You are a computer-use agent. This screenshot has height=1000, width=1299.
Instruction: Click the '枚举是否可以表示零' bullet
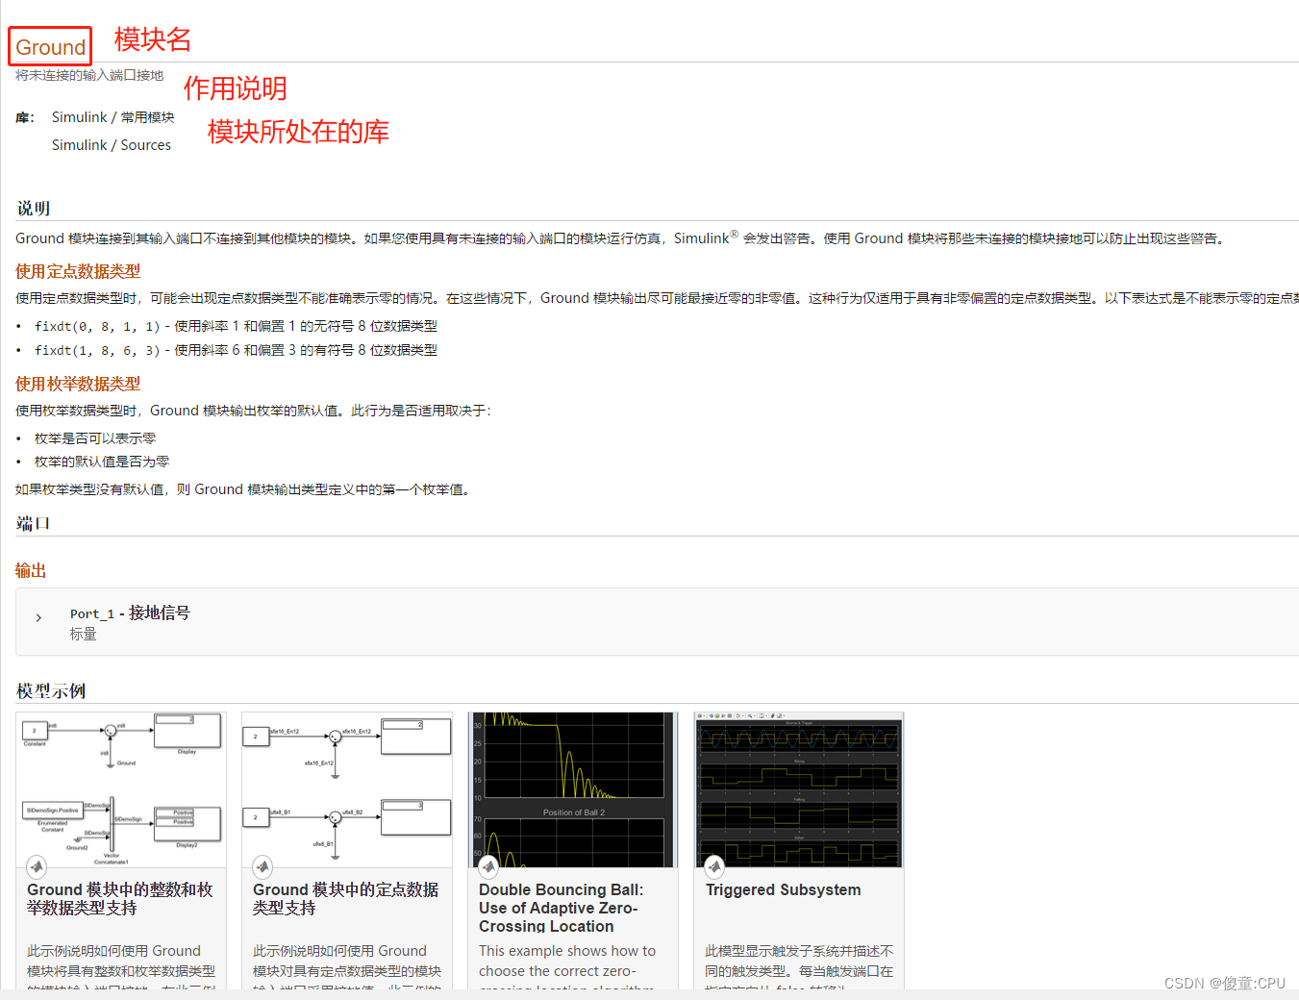click(95, 438)
